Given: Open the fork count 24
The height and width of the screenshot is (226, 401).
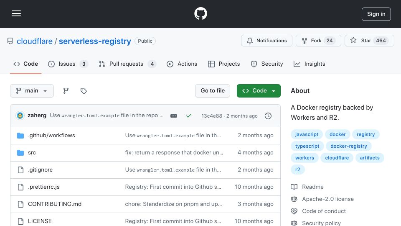Looking at the screenshot, I should [330, 41].
